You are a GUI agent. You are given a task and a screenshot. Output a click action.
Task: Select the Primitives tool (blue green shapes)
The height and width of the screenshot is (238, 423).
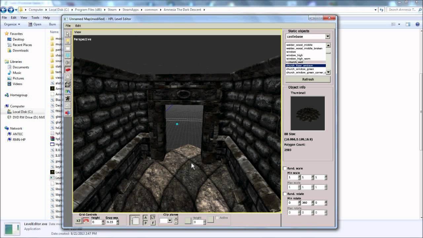coord(68,91)
